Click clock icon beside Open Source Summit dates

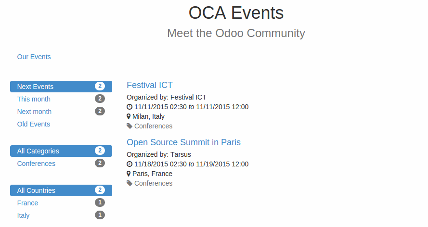coord(130,164)
